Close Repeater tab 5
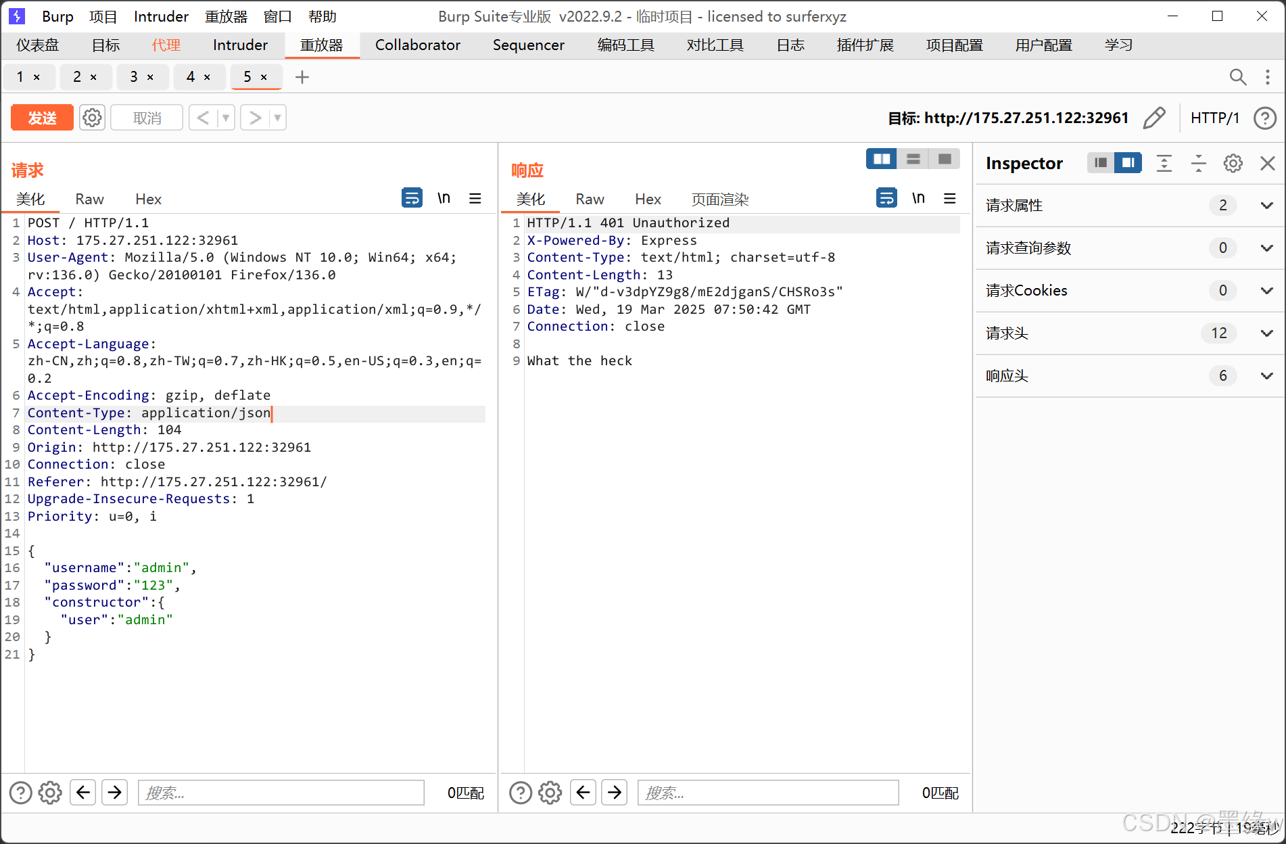 pyautogui.click(x=264, y=77)
